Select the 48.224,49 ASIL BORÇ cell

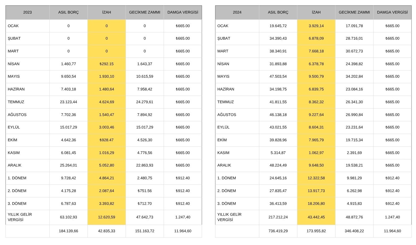click(x=278, y=165)
